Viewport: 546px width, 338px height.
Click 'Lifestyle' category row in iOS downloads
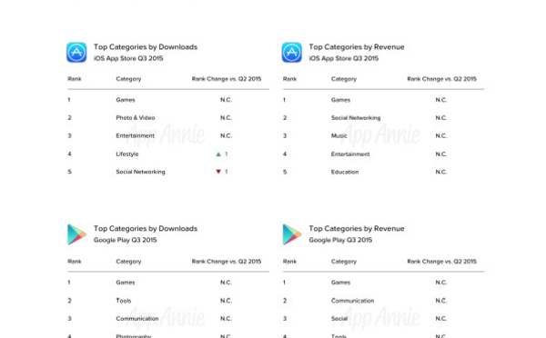[x=168, y=154]
